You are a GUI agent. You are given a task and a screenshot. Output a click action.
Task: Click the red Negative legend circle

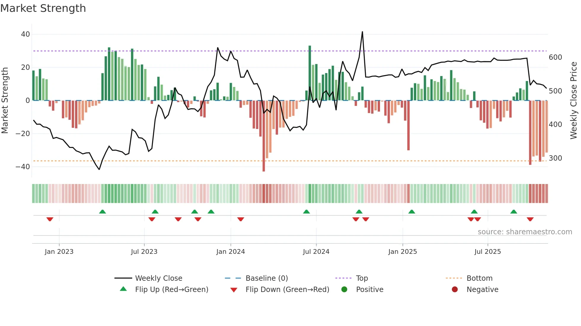point(455,289)
